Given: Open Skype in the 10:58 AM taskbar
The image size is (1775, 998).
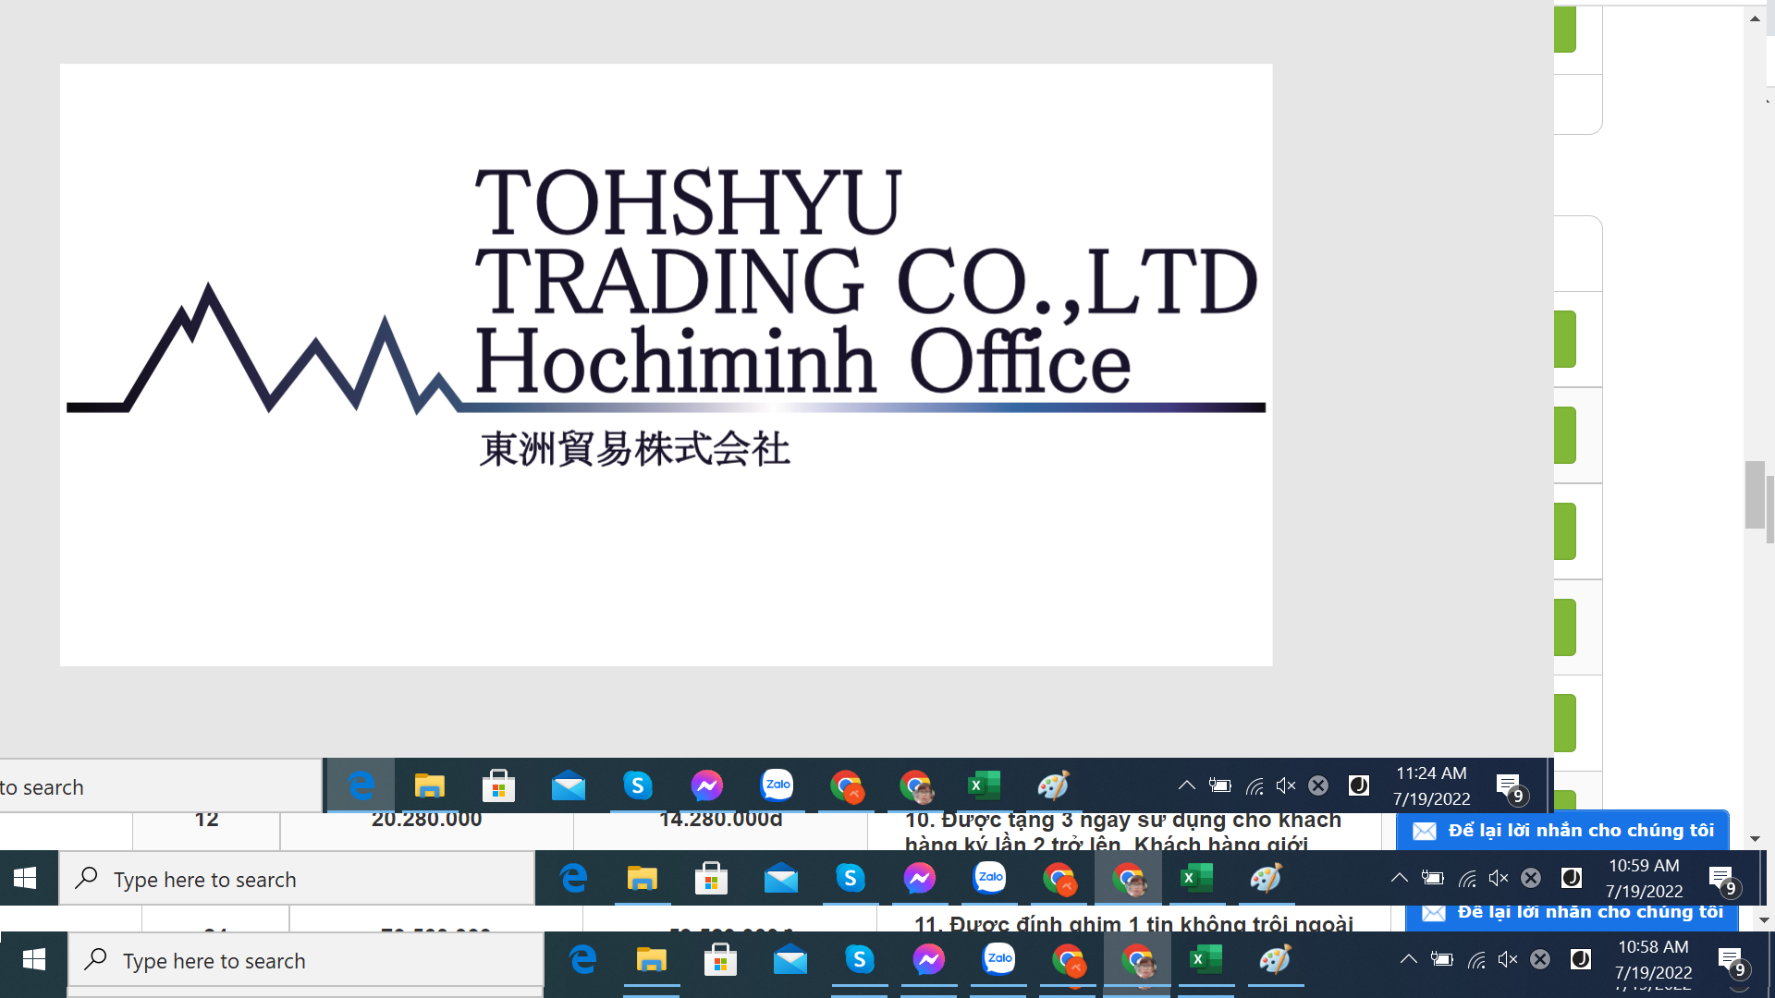Looking at the screenshot, I should click(860, 960).
